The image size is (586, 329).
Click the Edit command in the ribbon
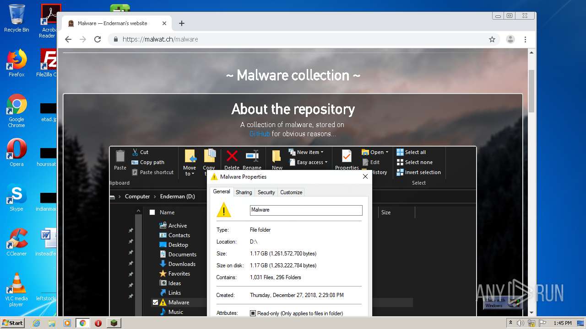pos(371,162)
